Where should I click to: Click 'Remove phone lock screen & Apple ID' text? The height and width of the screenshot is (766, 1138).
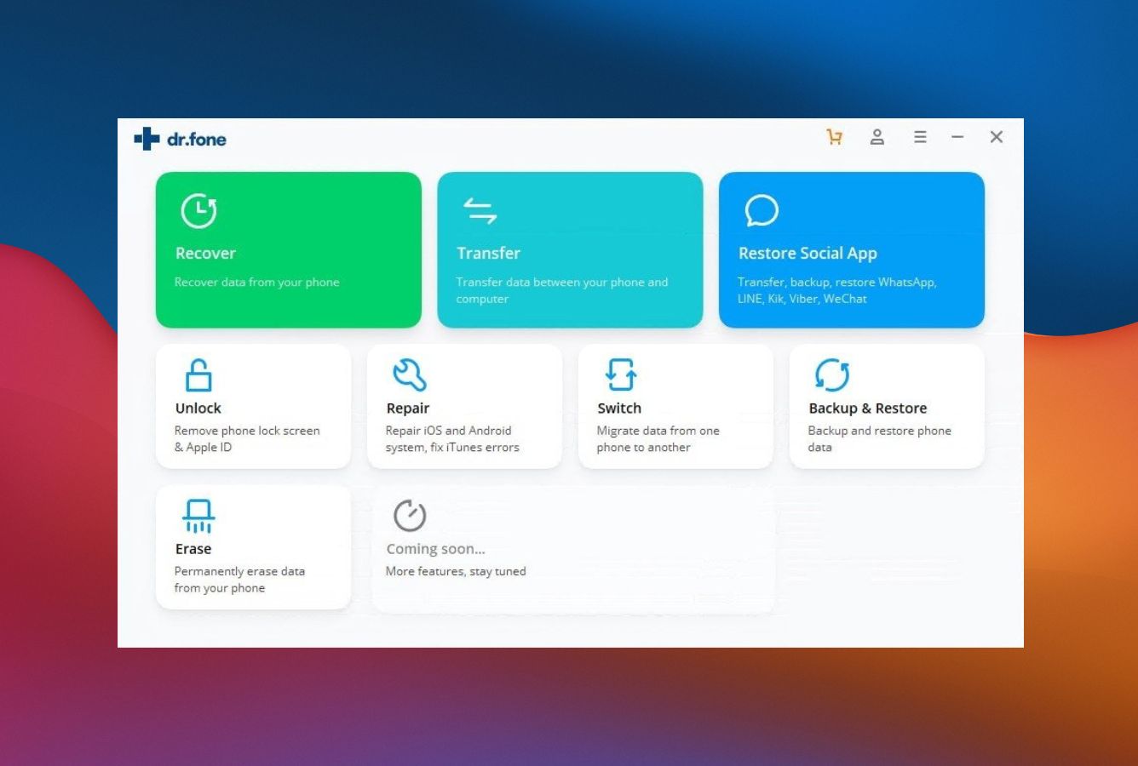click(x=247, y=439)
